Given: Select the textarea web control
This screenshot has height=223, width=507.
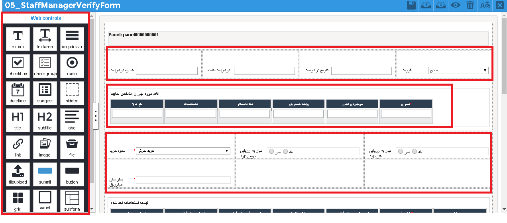Looking at the screenshot, I should tap(45, 39).
